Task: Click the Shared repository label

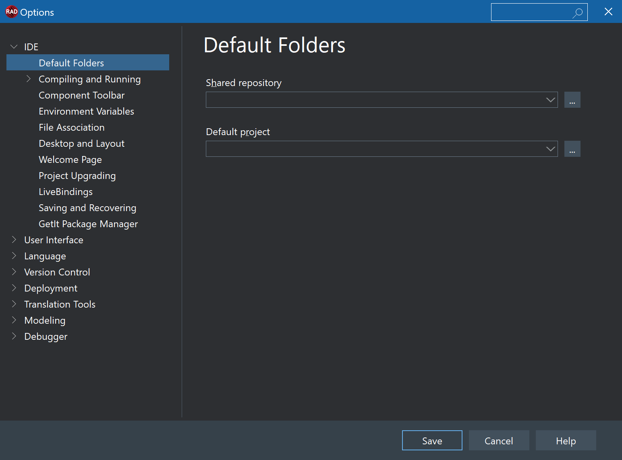Action: pos(244,83)
